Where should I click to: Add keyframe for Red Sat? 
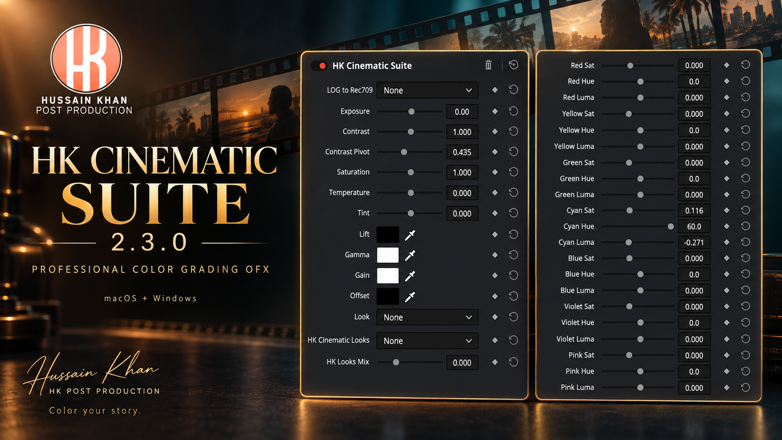coord(726,65)
